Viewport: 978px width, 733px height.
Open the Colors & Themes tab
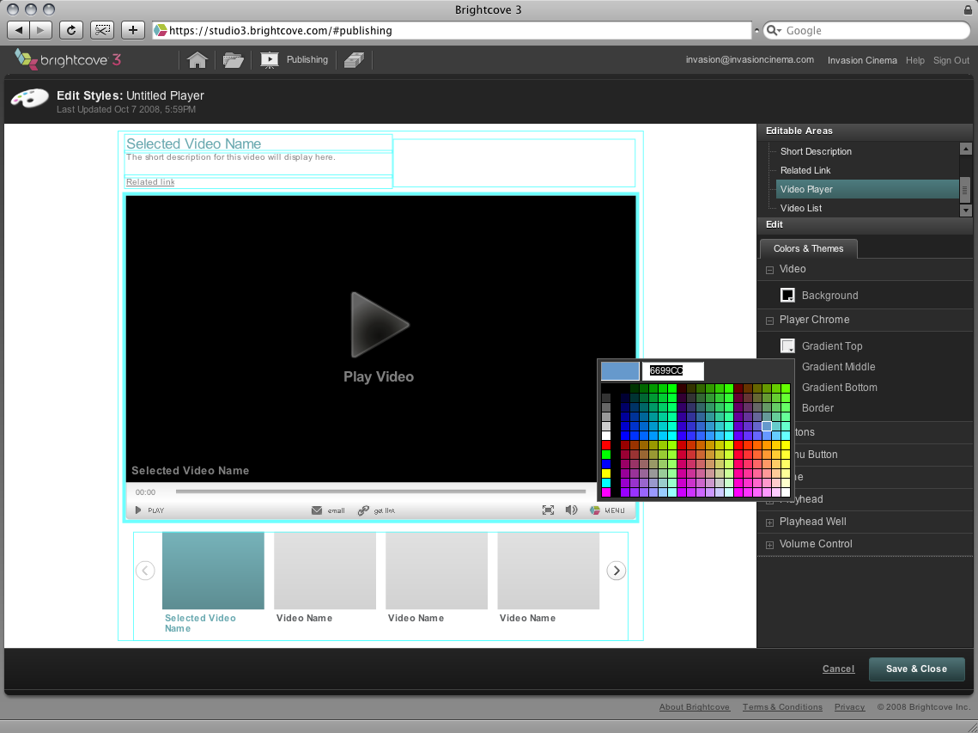pyautogui.click(x=808, y=248)
